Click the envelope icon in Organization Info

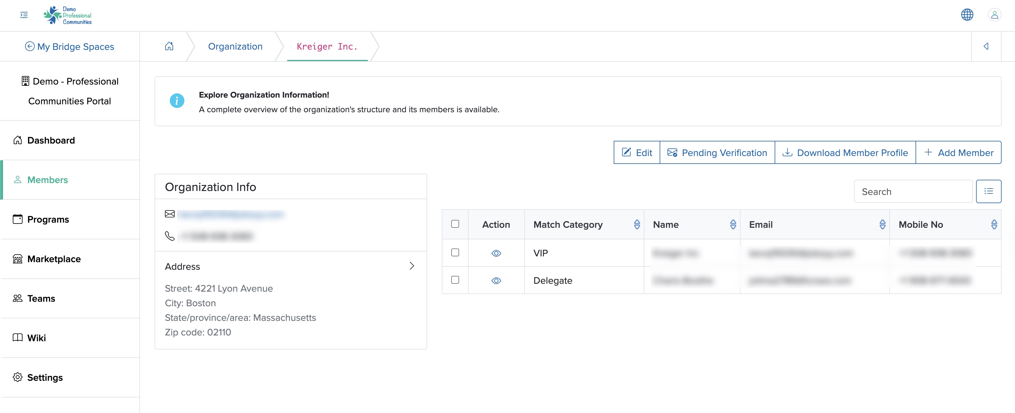coord(170,214)
